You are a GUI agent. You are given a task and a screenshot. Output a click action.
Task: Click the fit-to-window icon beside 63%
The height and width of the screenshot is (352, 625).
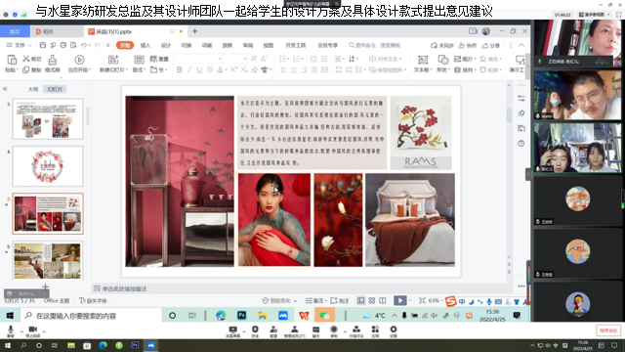[422, 300]
